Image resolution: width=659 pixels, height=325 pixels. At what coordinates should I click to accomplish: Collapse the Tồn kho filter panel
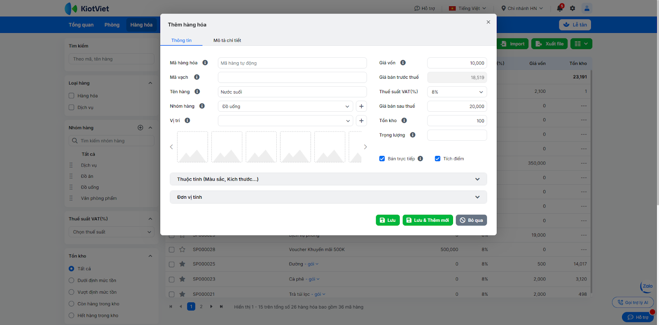(x=150, y=256)
